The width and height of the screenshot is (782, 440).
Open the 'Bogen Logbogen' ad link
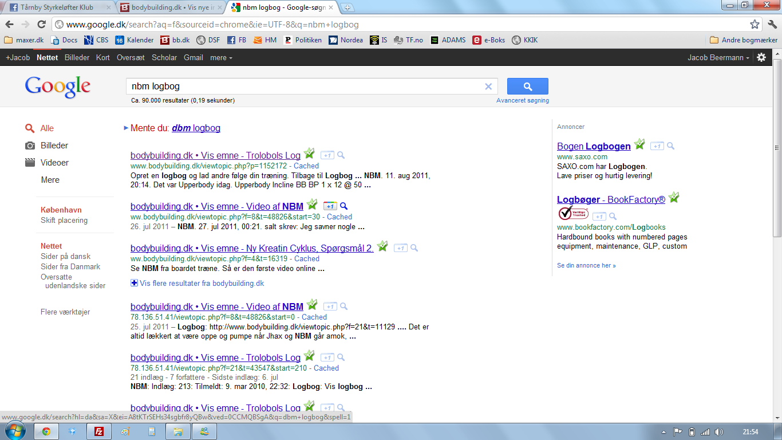594,146
